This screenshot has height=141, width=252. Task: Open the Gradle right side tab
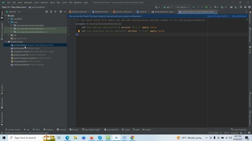tap(250, 50)
